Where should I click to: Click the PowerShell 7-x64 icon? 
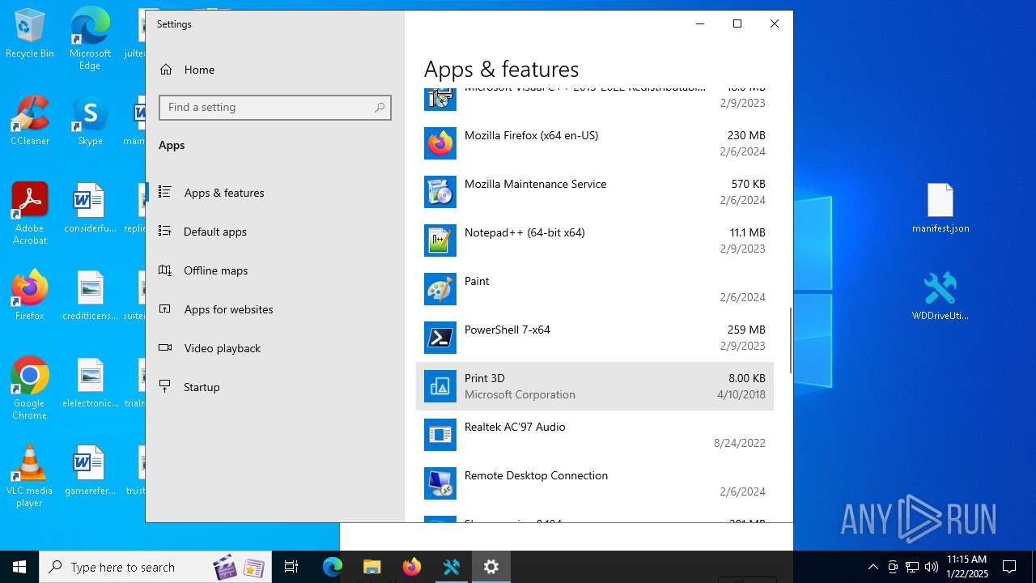(x=440, y=338)
